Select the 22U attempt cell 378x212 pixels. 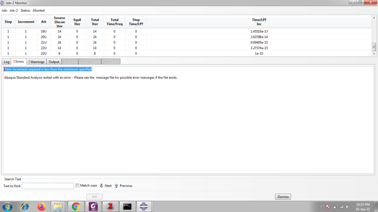(43, 48)
